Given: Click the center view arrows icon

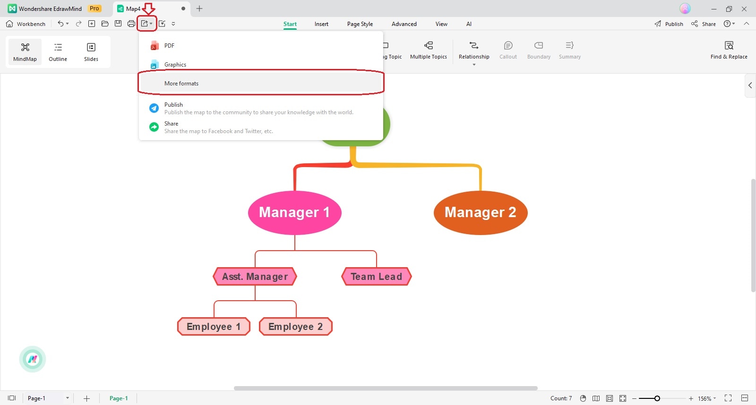Looking at the screenshot, I should (623, 398).
